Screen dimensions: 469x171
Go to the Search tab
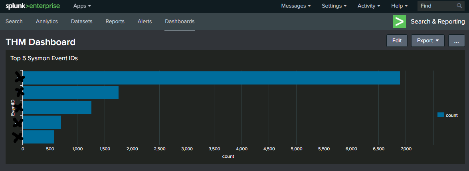(14, 22)
